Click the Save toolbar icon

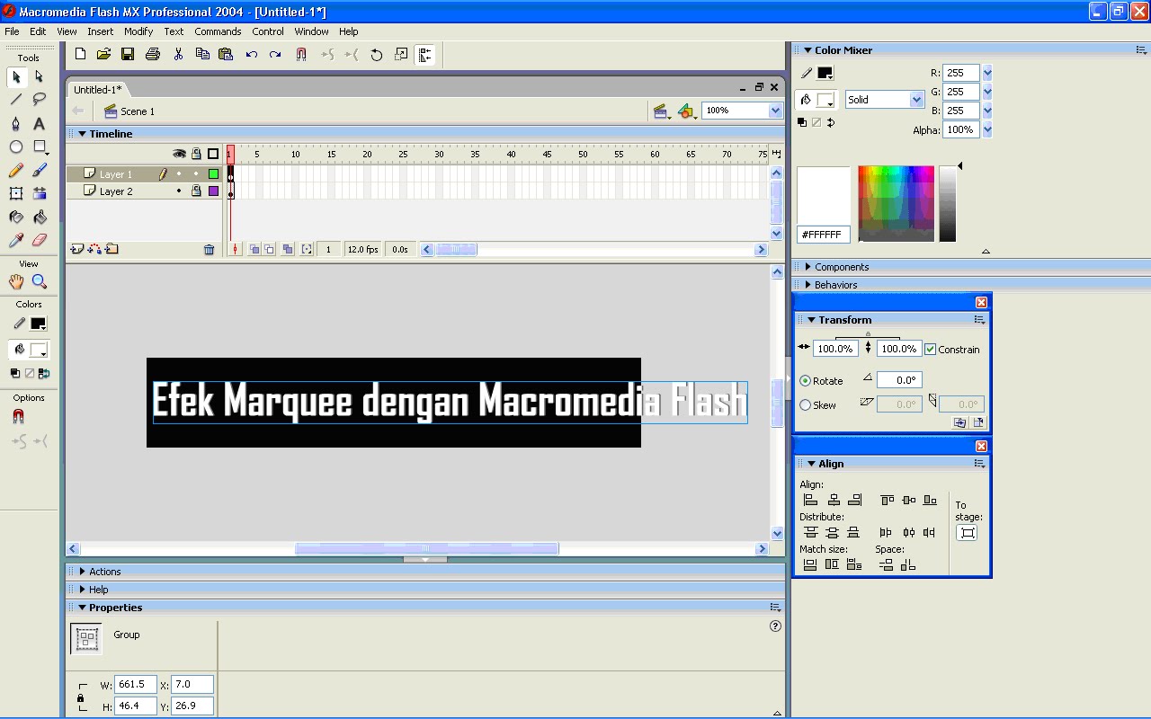tap(128, 55)
